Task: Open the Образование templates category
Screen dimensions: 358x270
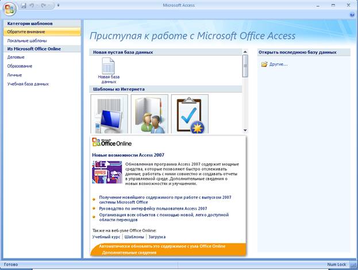Action: (20, 66)
